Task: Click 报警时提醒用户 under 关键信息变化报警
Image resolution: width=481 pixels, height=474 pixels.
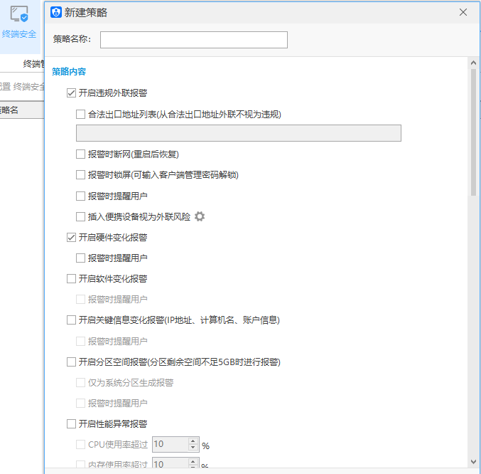Action: click(81, 341)
